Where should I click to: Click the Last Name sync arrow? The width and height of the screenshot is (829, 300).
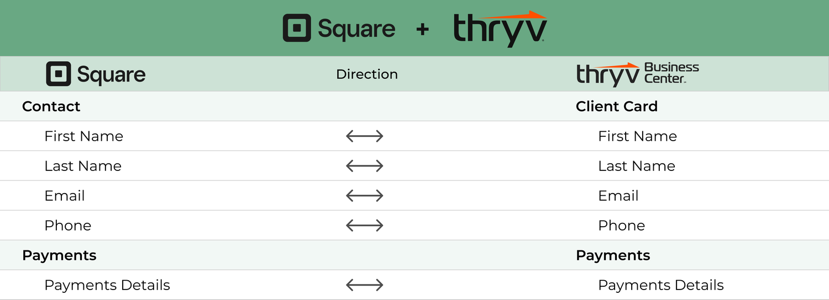tap(364, 166)
